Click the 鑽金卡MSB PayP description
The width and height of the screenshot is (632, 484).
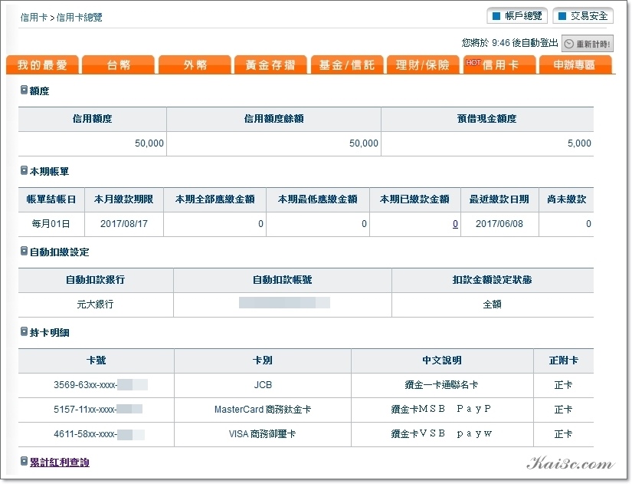pos(441,410)
